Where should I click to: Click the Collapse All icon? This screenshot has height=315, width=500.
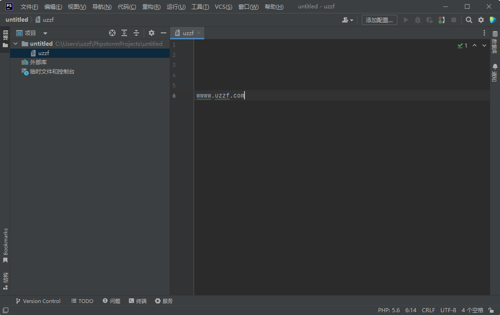pos(136,33)
